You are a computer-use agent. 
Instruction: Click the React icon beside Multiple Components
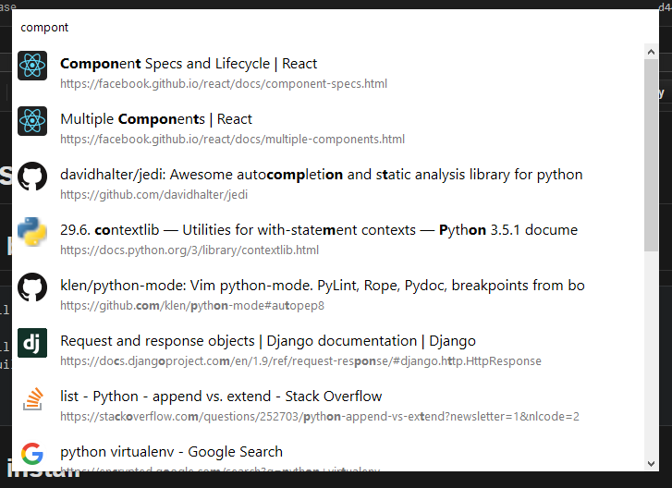point(32,120)
